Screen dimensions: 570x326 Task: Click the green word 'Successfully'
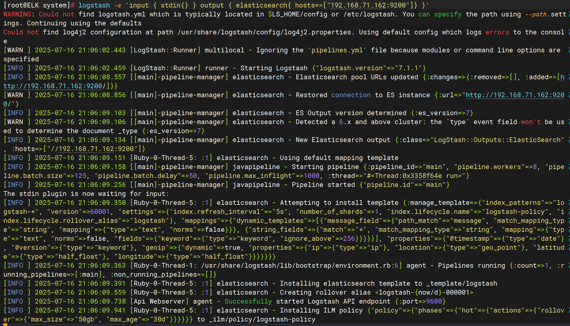tap(248, 301)
